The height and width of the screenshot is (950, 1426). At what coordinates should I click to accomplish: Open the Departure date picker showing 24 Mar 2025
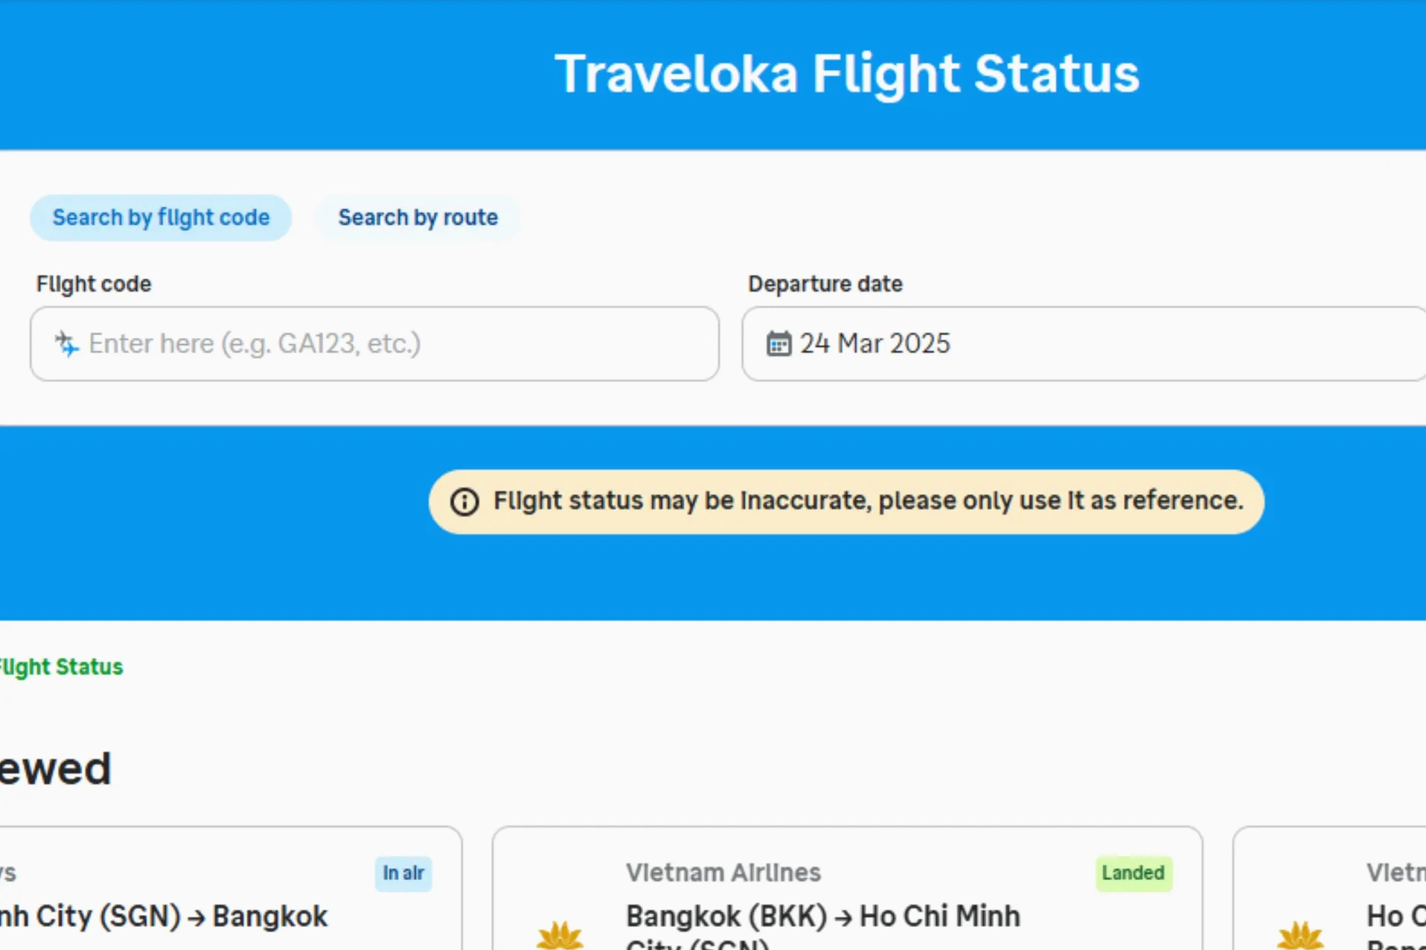[x=1084, y=344]
